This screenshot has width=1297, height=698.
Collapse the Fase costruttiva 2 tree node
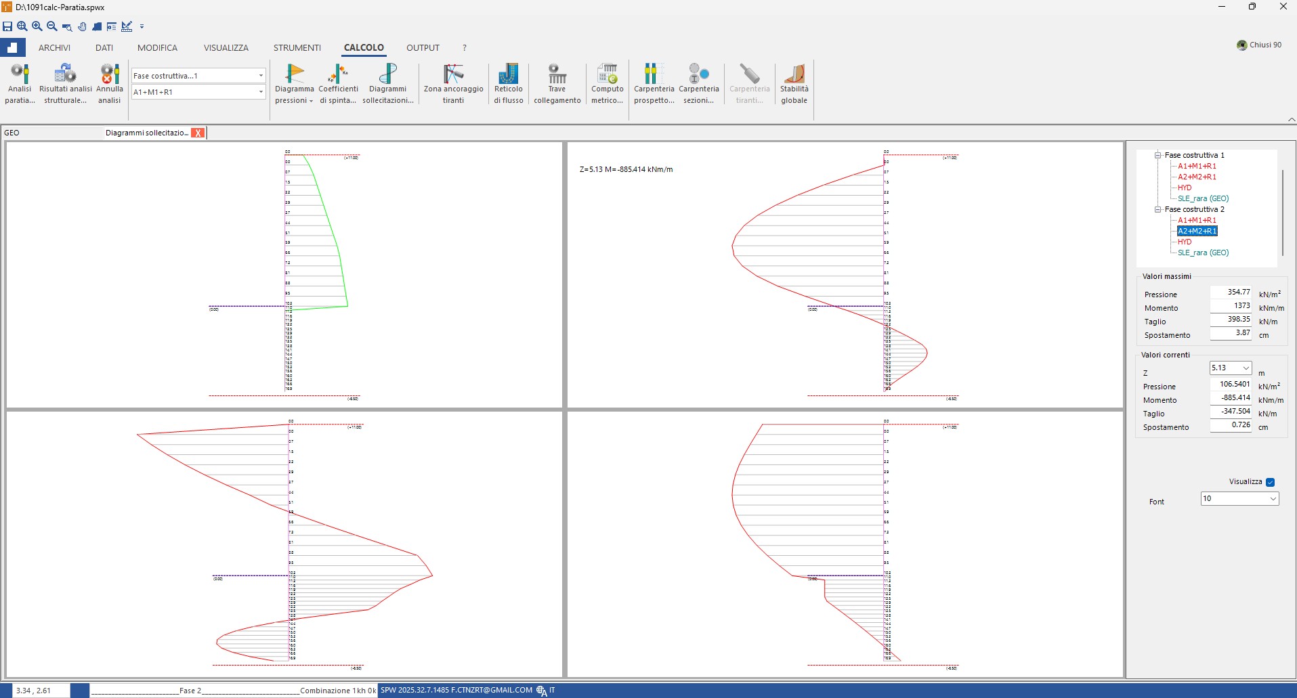pos(1157,209)
